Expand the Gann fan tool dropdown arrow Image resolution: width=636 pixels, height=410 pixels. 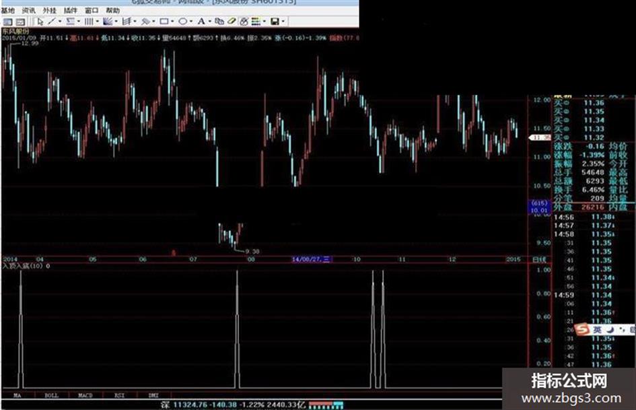point(116,22)
